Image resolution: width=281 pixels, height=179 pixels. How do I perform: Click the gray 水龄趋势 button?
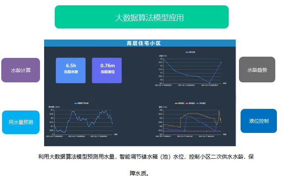257,70
